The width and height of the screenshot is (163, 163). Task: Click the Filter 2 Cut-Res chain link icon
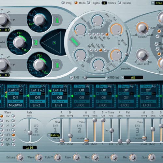pyautogui.click(x=110, y=64)
